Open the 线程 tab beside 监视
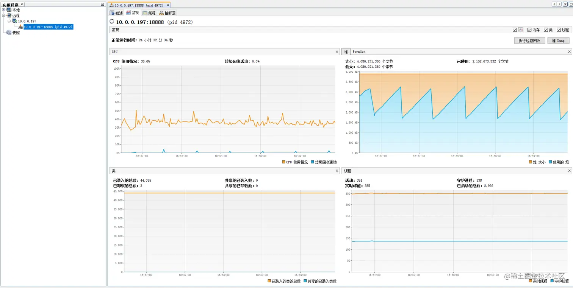Image resolution: width=573 pixels, height=288 pixels. tap(149, 13)
